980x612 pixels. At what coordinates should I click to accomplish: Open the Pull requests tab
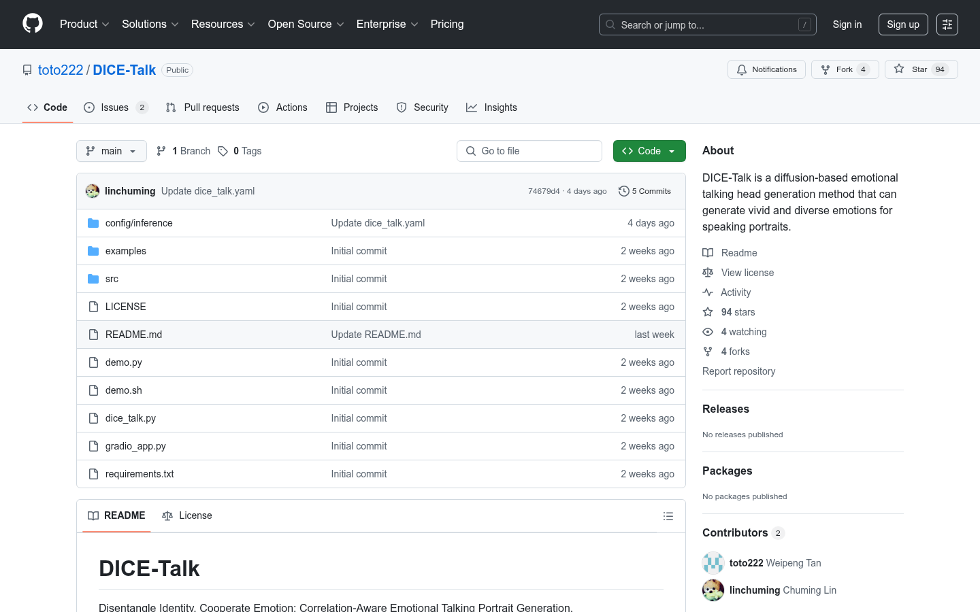pos(203,107)
